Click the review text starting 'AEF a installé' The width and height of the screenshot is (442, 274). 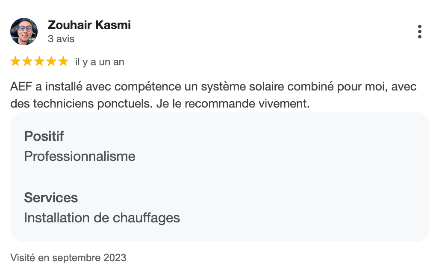(213, 95)
